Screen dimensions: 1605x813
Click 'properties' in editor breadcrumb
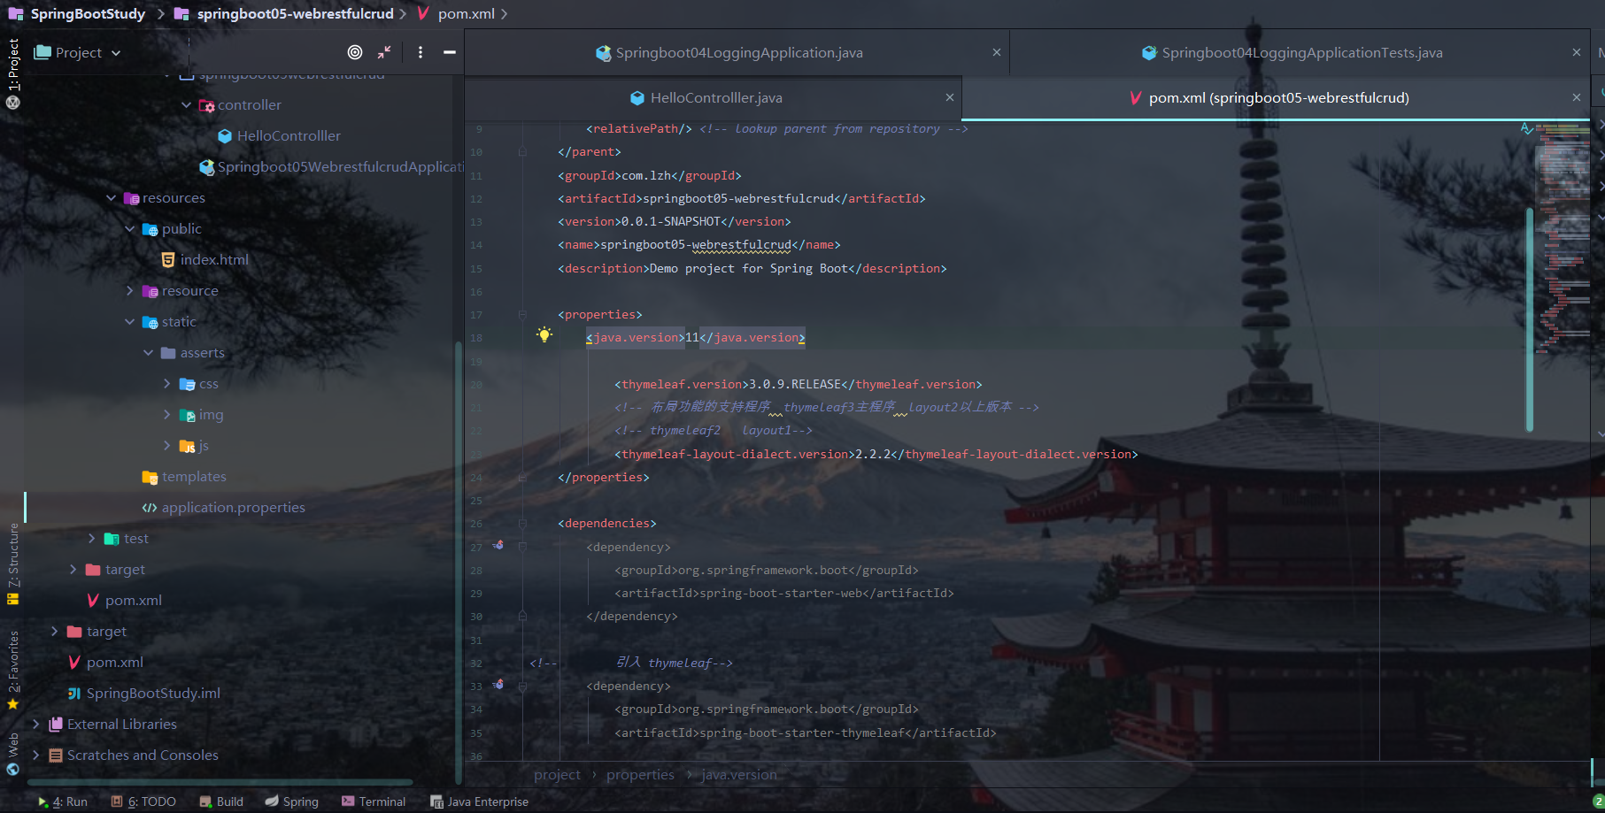click(x=640, y=775)
